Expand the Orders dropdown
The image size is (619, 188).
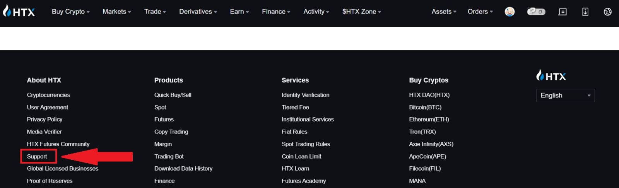coord(480,12)
